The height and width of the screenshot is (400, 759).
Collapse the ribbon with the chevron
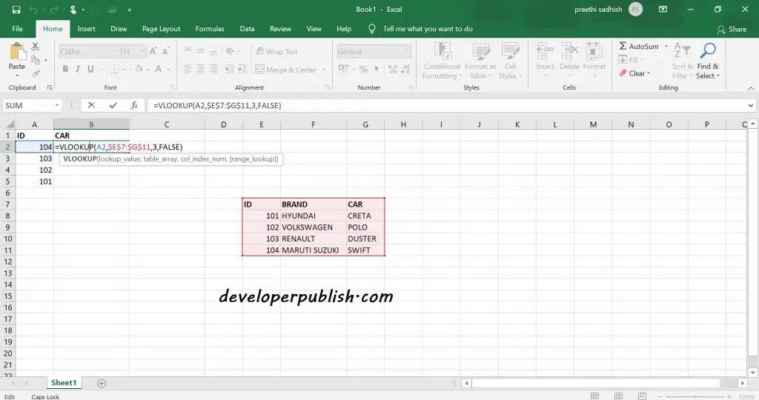[751, 88]
